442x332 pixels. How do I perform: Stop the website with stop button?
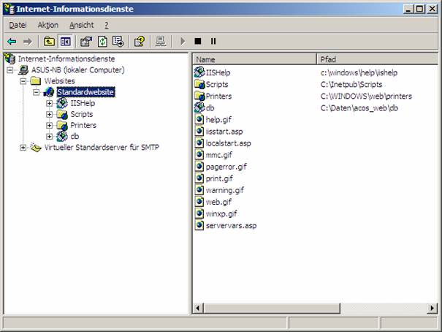[198, 42]
